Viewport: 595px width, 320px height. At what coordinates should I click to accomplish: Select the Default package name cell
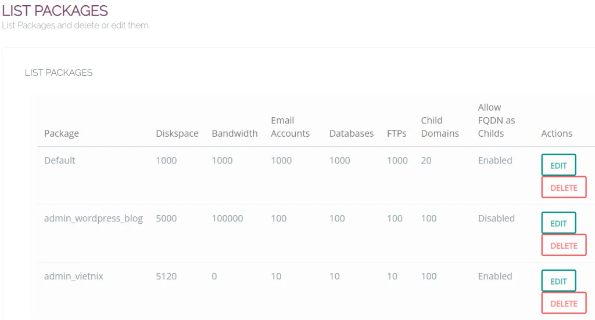coord(60,161)
